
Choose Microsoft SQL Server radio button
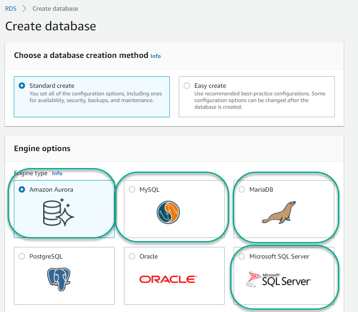click(x=242, y=256)
